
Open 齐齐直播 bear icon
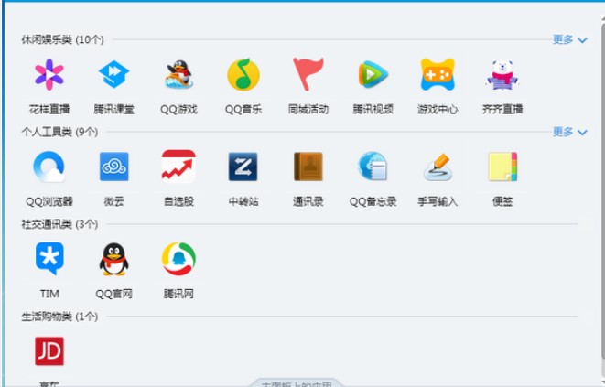pos(502,75)
